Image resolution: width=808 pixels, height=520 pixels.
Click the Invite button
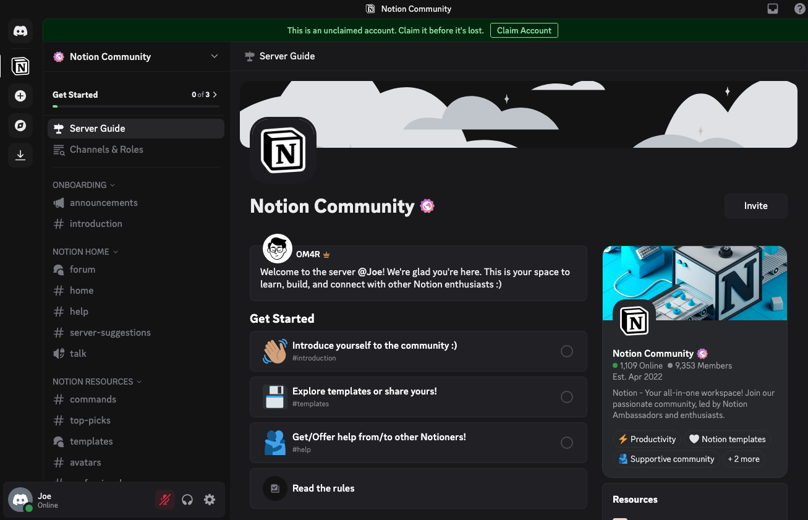click(x=755, y=206)
